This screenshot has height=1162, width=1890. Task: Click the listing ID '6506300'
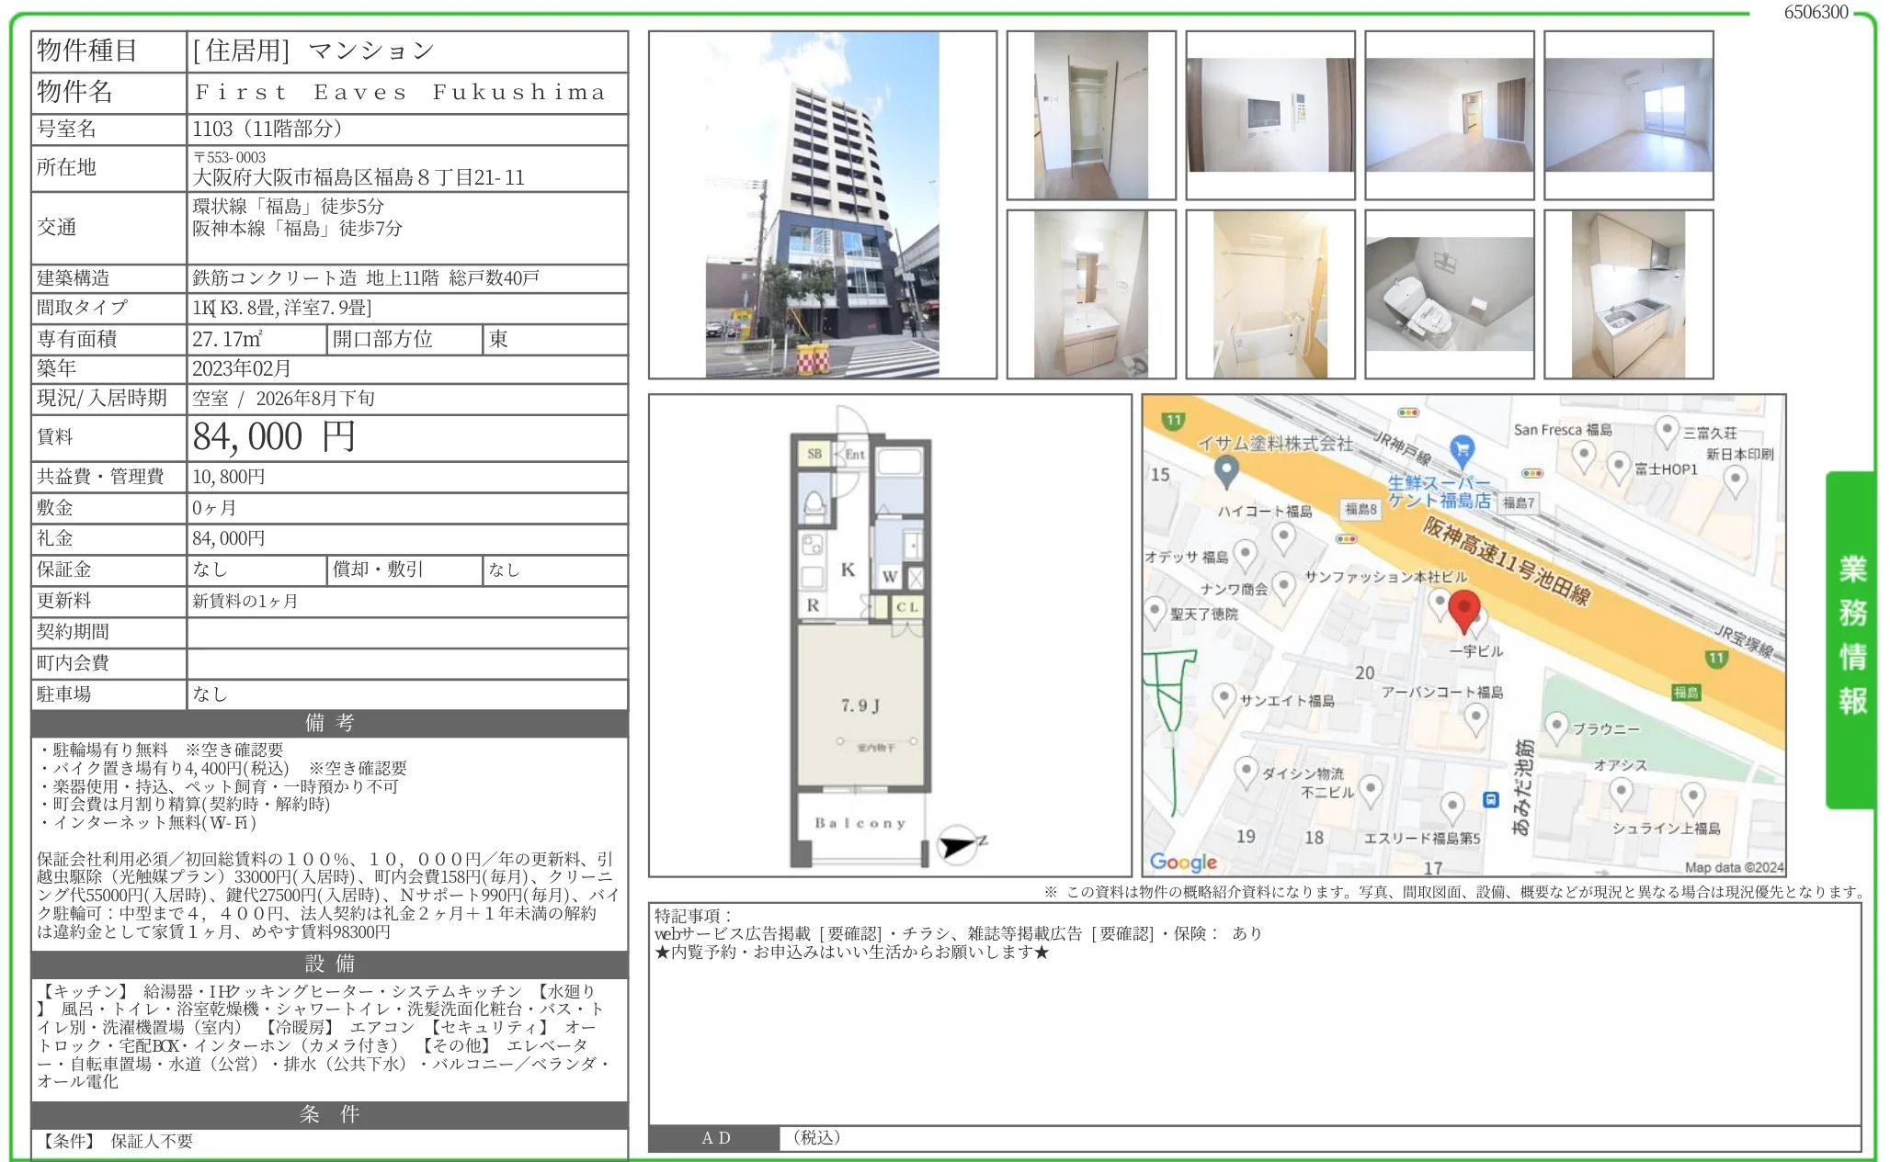(1816, 12)
